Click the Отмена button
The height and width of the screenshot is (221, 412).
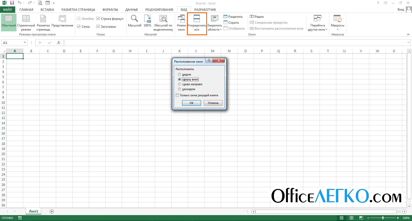213,103
